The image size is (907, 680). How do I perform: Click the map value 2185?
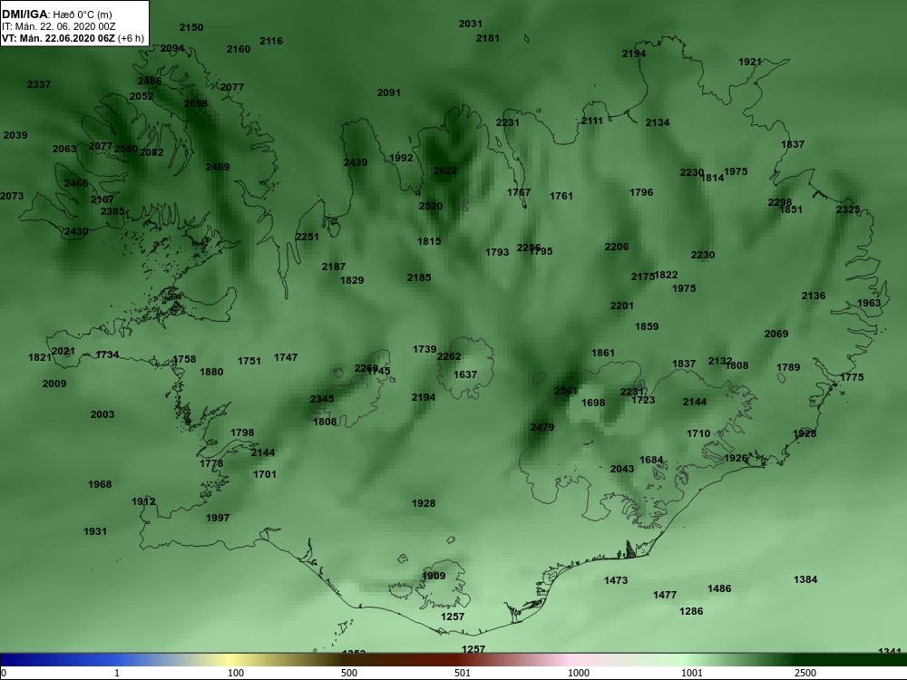pyautogui.click(x=419, y=278)
